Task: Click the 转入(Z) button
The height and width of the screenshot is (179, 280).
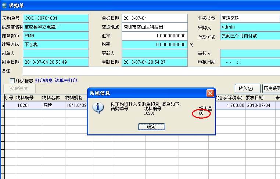Action: click(x=245, y=89)
